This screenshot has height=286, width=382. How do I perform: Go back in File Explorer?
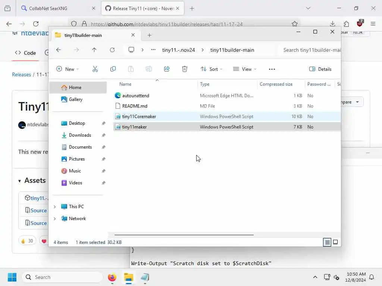[x=59, y=50]
